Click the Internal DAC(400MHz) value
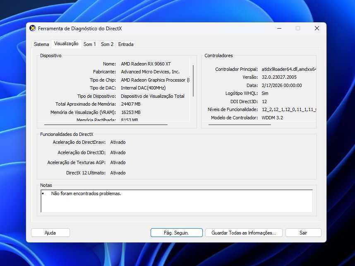This screenshot has width=355, height=266. point(143,88)
